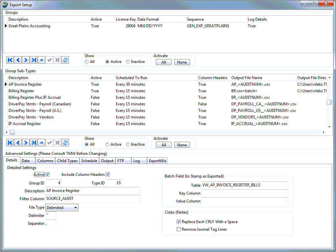
Task: Jump to last record in Sub-Types navigator
Action: tap(33, 143)
